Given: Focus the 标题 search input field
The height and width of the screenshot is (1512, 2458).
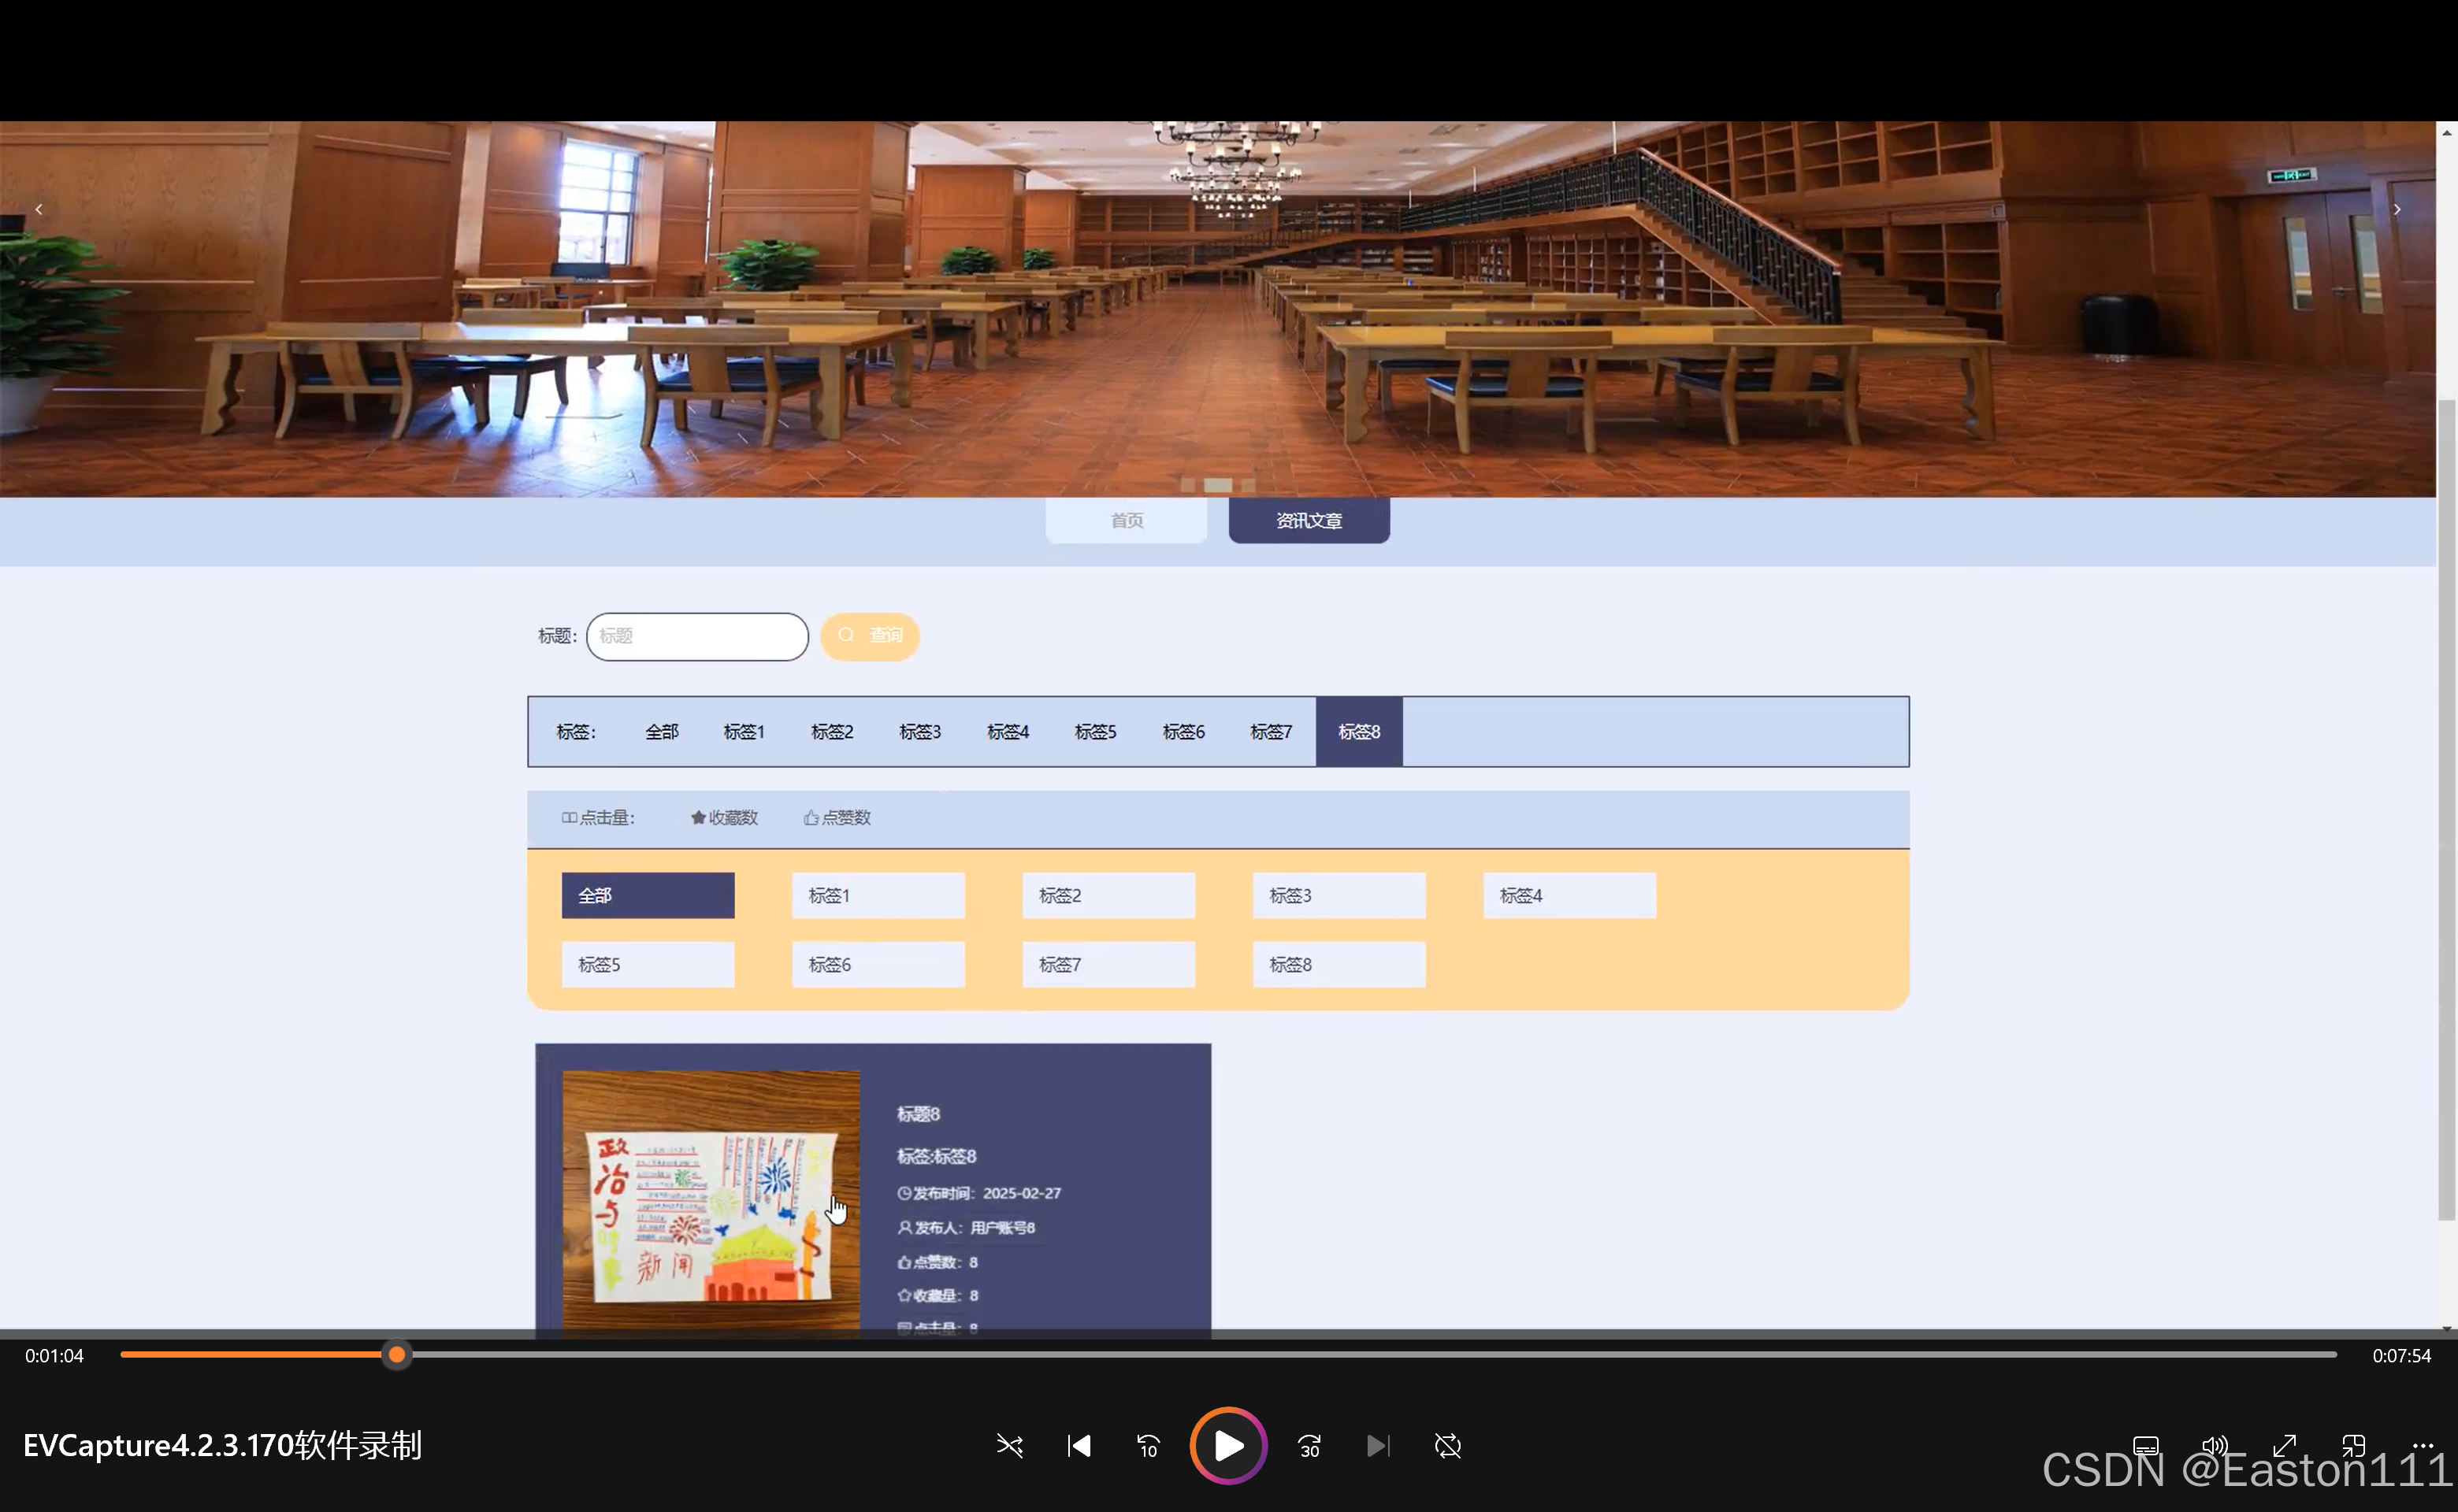Looking at the screenshot, I should pos(696,636).
